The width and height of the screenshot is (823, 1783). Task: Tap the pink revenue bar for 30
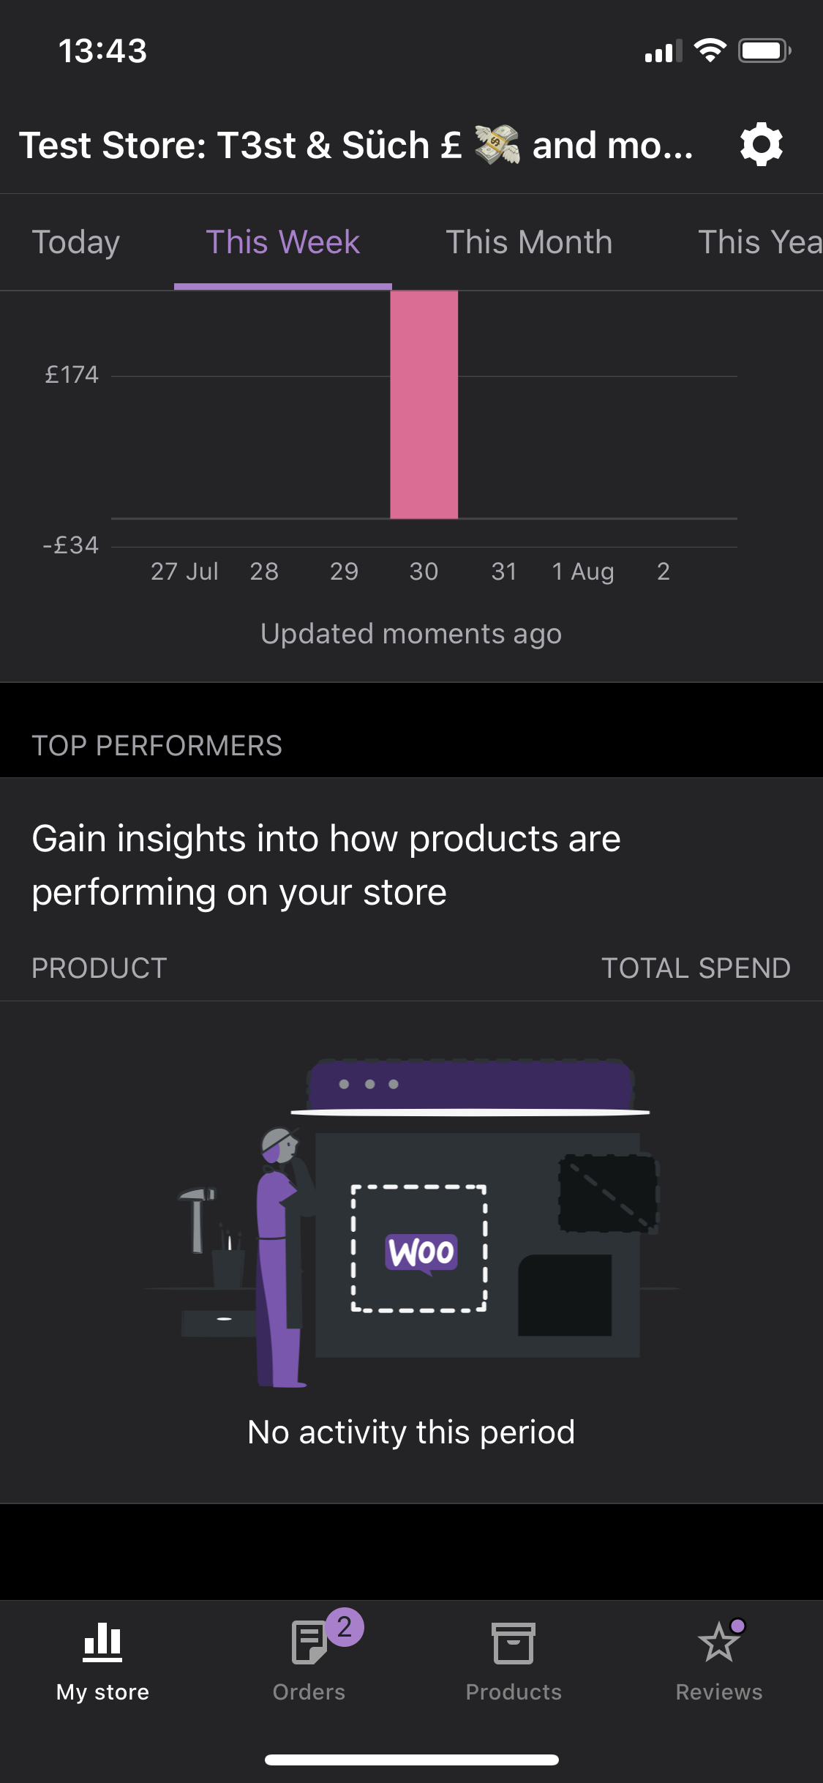click(x=424, y=405)
